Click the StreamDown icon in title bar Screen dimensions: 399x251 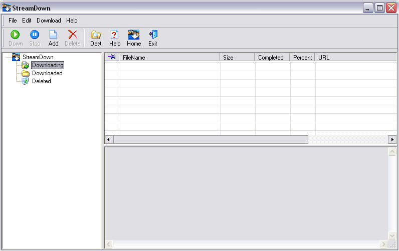click(7, 8)
